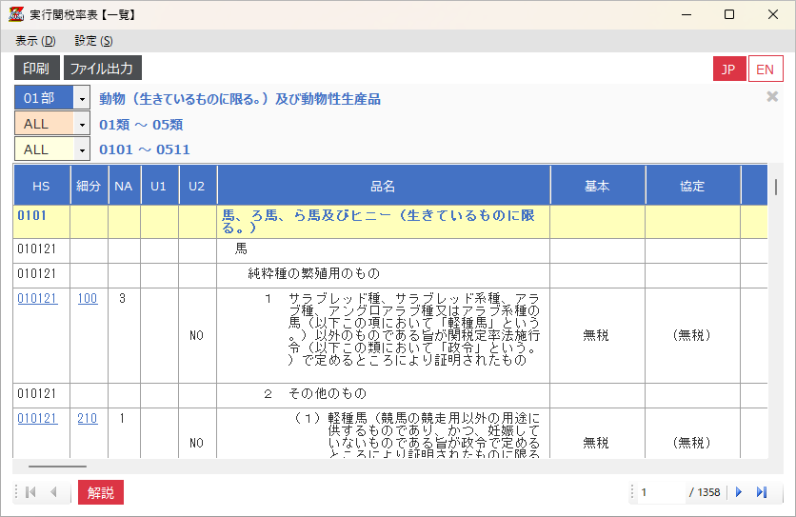Open the 210 subdivision link
Viewport: 796px width, 517px height.
[88, 418]
